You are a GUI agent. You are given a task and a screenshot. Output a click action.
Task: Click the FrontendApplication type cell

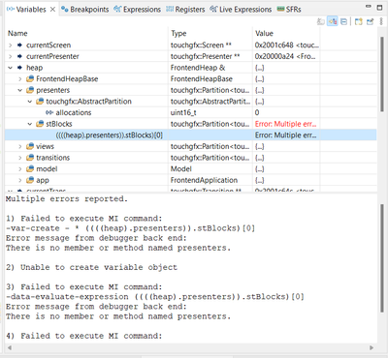(204, 180)
